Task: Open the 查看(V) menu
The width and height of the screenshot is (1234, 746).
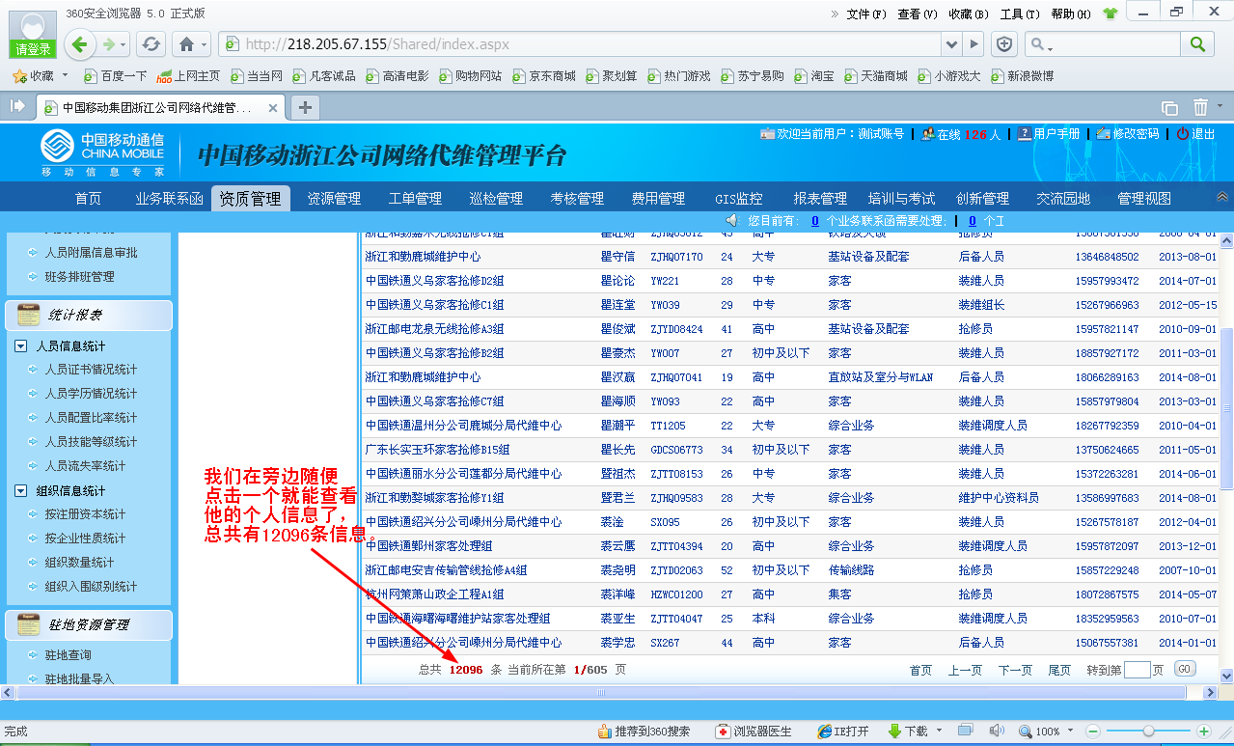Action: tap(917, 14)
